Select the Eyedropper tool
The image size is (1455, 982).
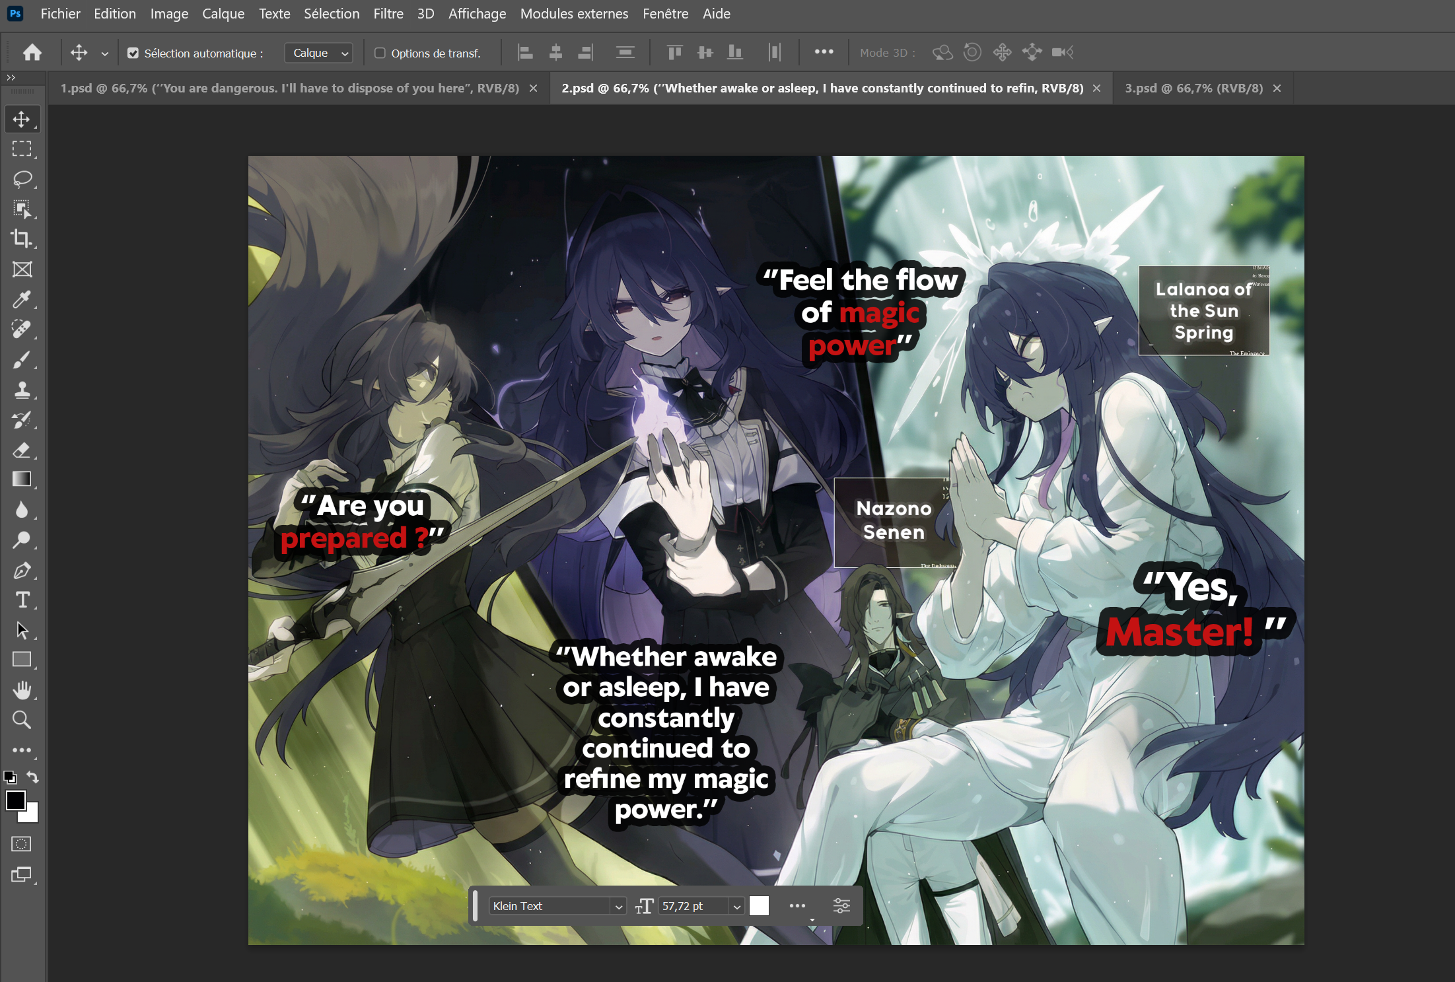coord(21,299)
